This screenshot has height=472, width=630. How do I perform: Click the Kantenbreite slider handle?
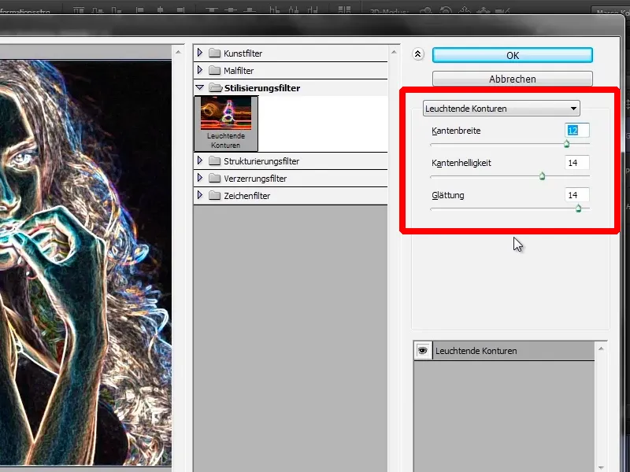tap(566, 144)
